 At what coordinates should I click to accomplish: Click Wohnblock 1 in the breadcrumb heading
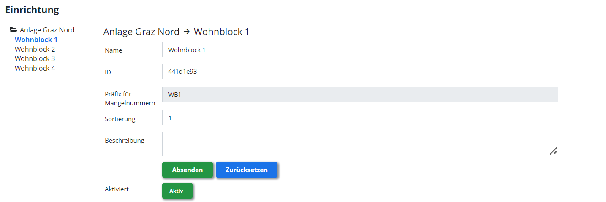tap(222, 32)
